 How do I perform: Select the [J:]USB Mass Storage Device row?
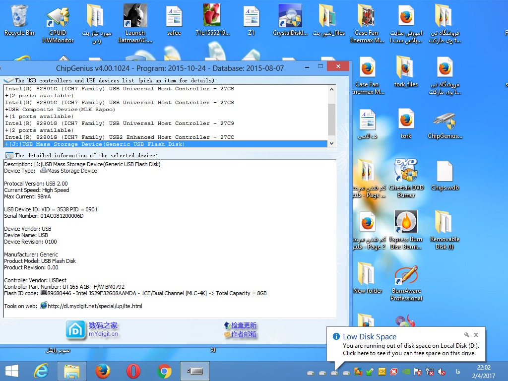(x=165, y=144)
